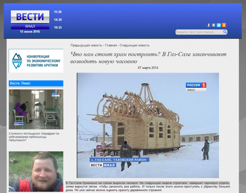Select the 11:30 broadcast time
Viewport: 246px width, 193px height.
[x=58, y=12]
